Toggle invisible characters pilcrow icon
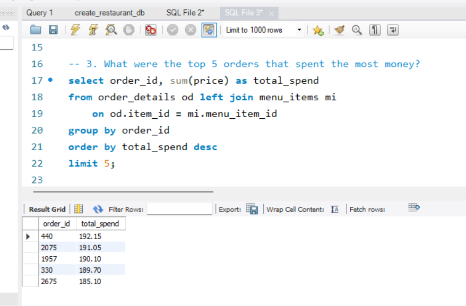The height and width of the screenshot is (306, 466). pyautogui.click(x=375, y=30)
